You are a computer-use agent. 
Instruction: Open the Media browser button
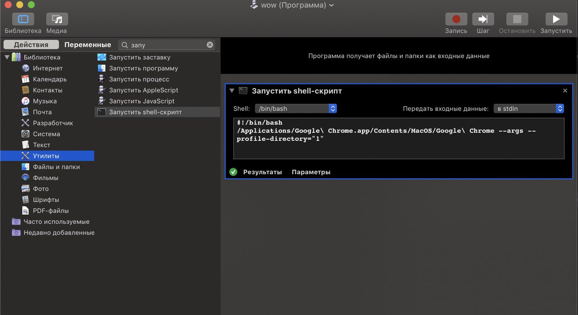[57, 19]
